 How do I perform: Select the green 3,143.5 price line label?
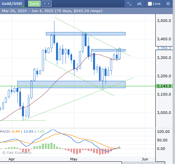[x=164, y=86]
